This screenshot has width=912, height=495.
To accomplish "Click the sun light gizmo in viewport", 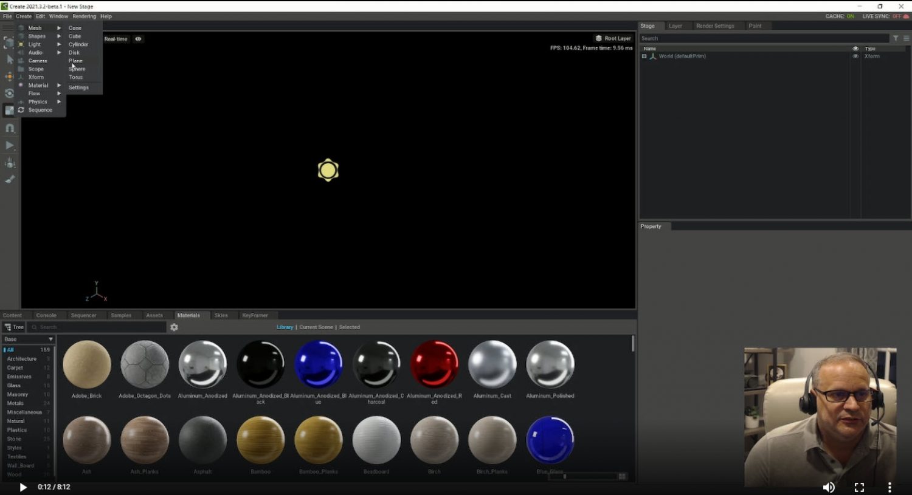I will (x=328, y=171).
